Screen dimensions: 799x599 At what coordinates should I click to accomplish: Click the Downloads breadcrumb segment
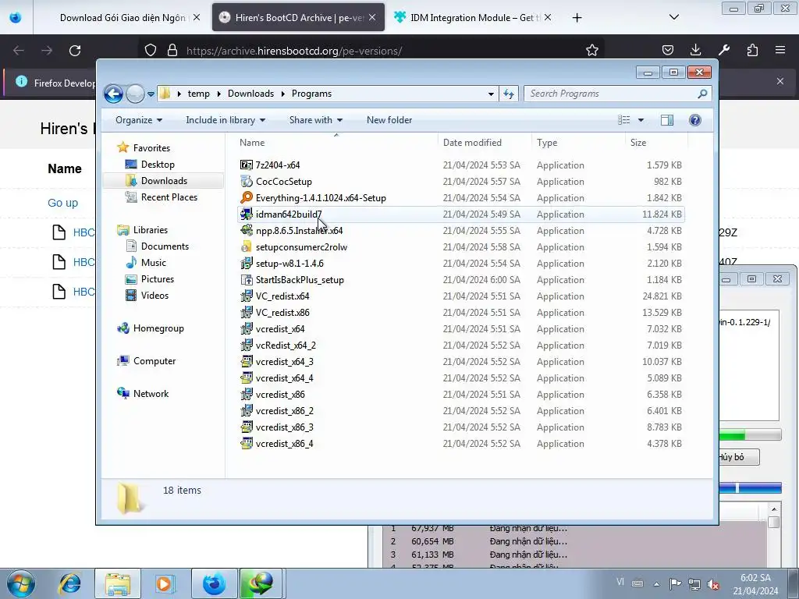250,94
